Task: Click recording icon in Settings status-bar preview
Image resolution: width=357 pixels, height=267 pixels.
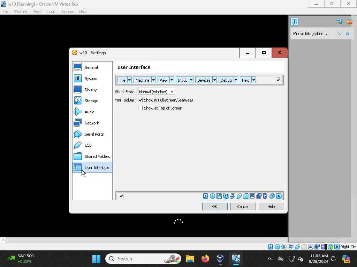Action: [x=259, y=196]
